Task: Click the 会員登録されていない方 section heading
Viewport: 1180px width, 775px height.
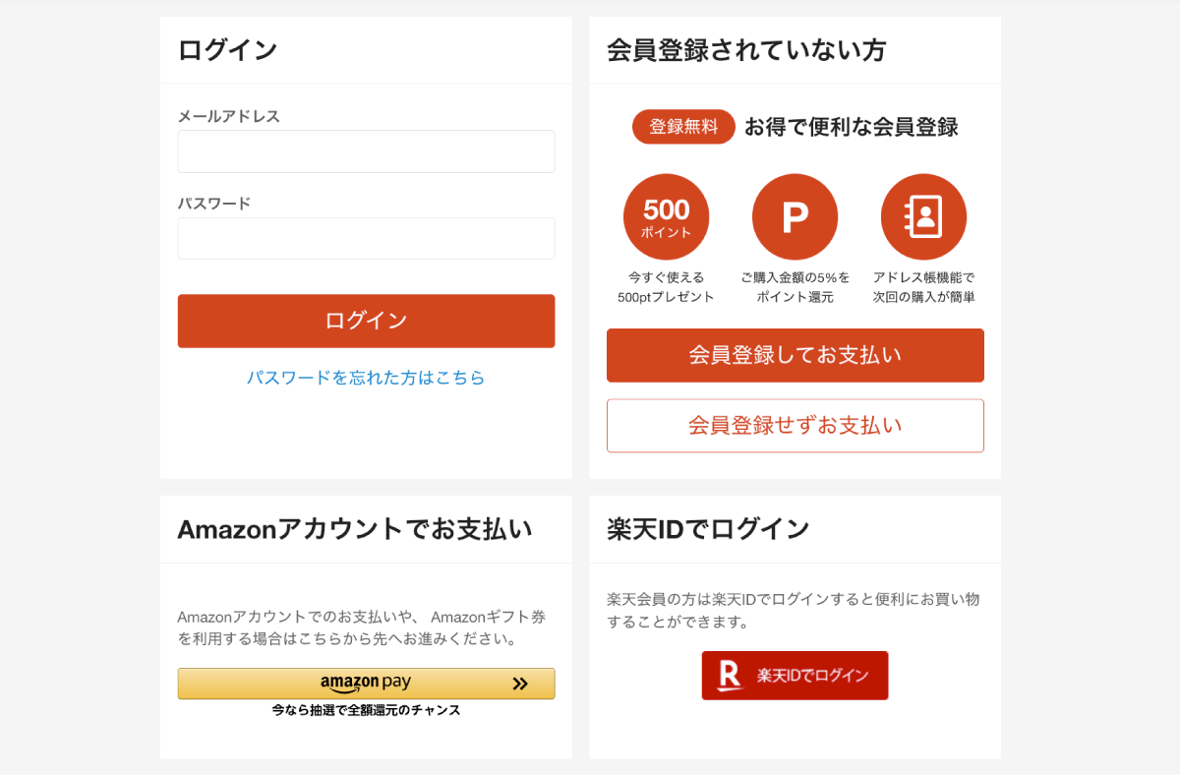Action: [746, 50]
